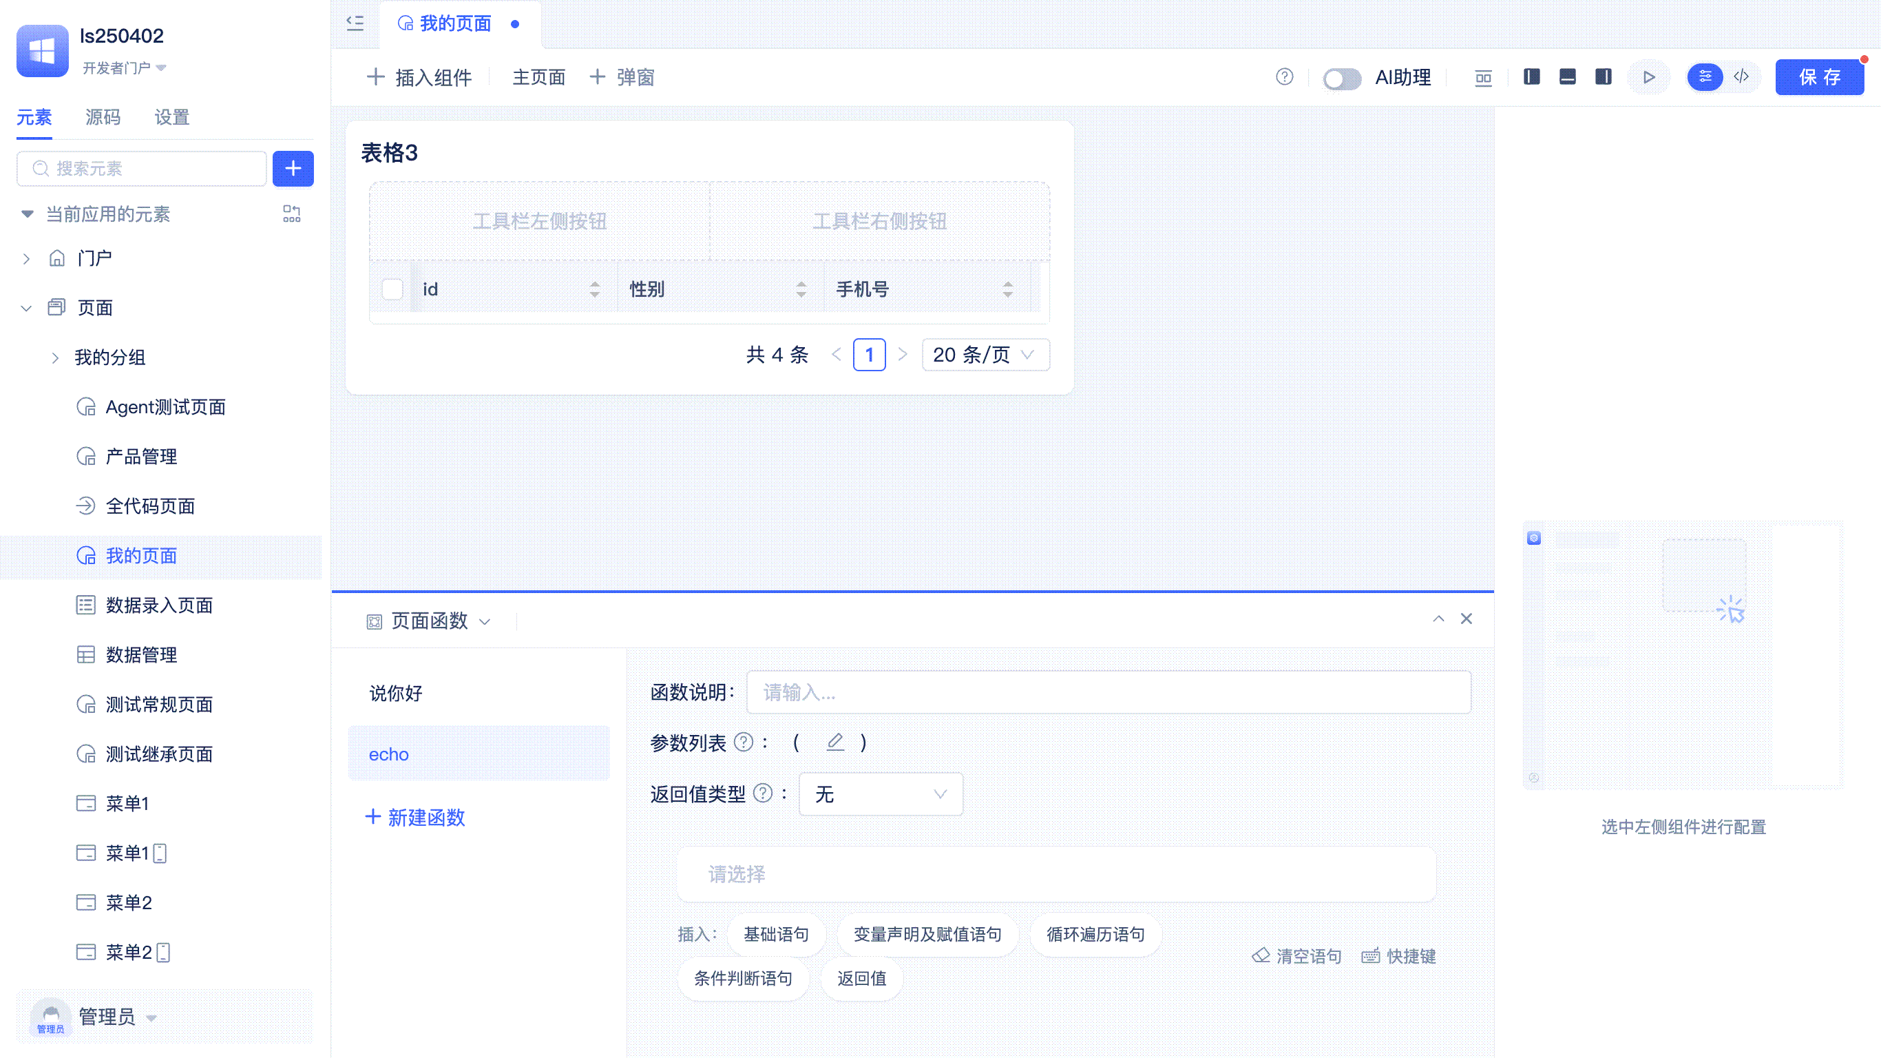Open the 参数列表 help icon
This screenshot has width=1881, height=1058.
tap(744, 743)
